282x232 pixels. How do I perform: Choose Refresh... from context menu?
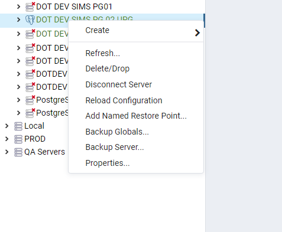tap(102, 53)
